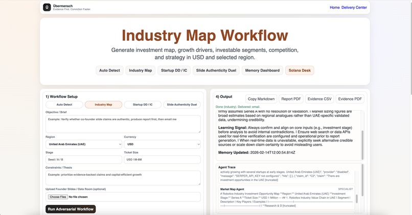Open the Memory Dashboard tab
Image resolution: width=412 pixels, height=215 pixels.
click(x=262, y=70)
